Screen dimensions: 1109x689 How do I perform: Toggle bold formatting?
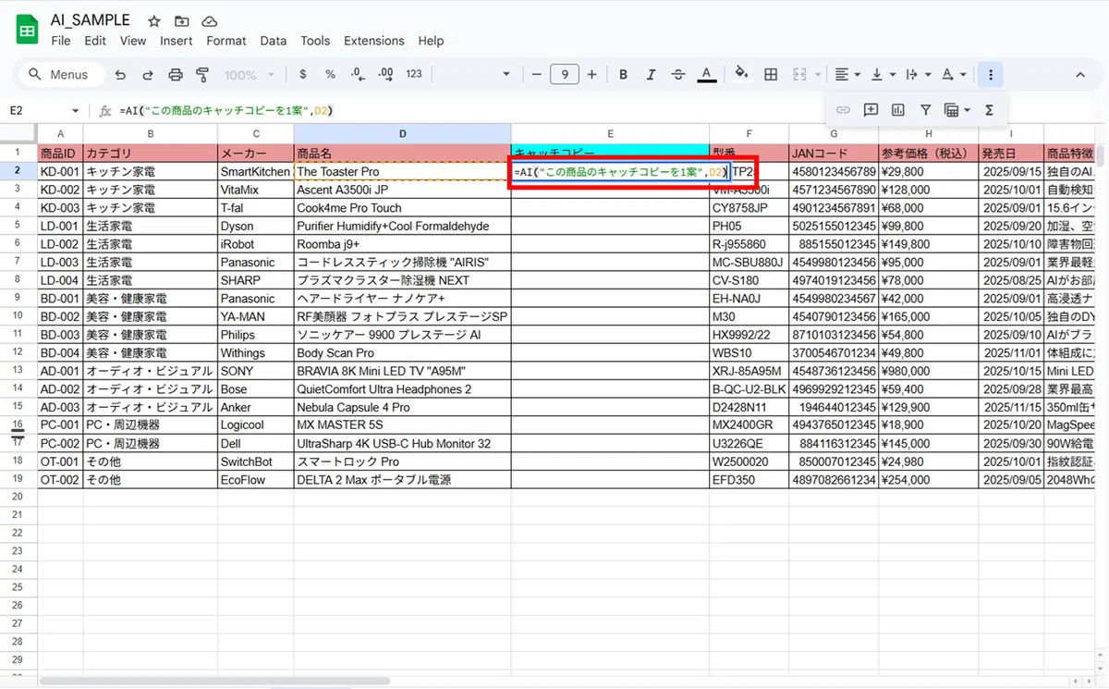[624, 75]
